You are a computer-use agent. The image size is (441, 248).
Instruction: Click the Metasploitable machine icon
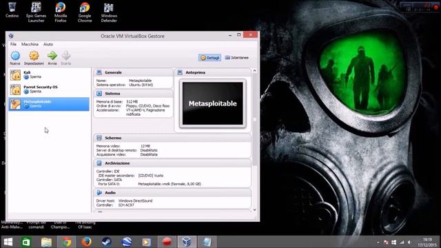15,104
